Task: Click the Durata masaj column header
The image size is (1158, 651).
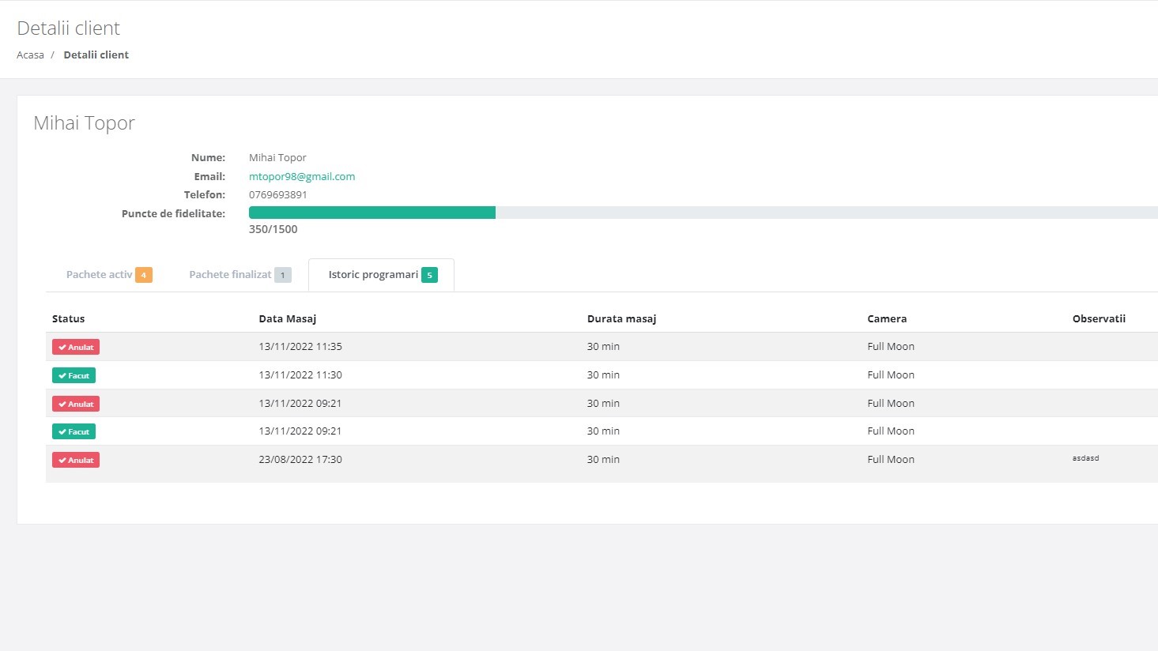Action: pos(621,318)
